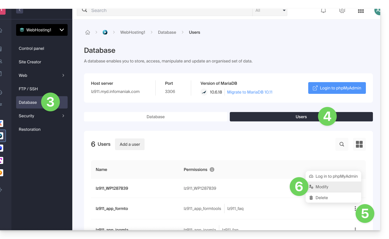Viewport: 389px width, 239px height.
Task: Choose Delete in the context menu
Action: pos(321,198)
